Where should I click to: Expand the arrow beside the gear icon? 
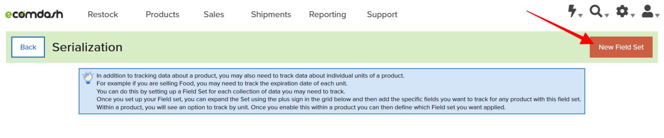tap(632, 15)
